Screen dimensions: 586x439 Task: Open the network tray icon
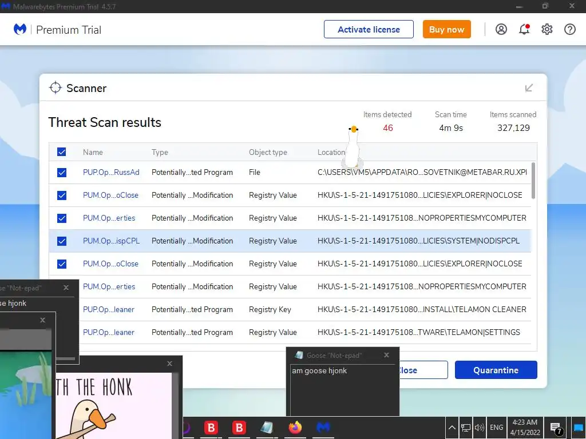pos(466,428)
